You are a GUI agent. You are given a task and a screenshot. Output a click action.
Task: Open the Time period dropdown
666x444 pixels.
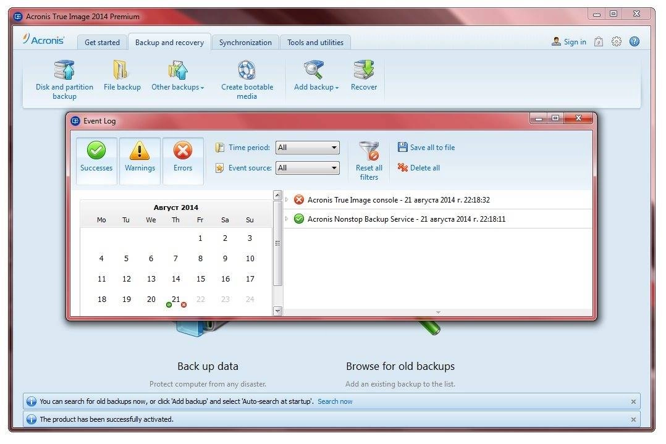307,148
